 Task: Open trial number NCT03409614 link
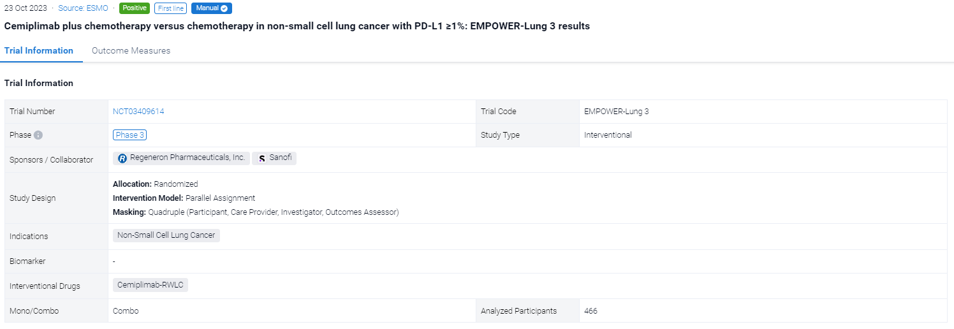[138, 112]
